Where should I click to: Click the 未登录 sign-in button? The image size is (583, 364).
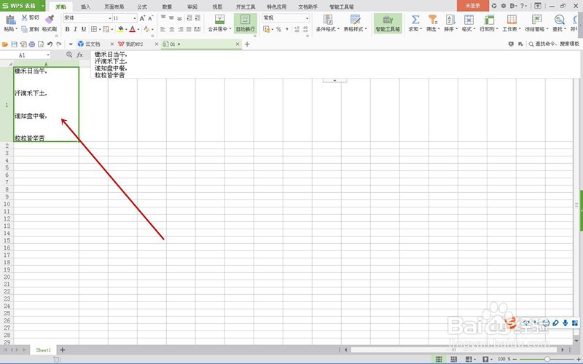472,6
